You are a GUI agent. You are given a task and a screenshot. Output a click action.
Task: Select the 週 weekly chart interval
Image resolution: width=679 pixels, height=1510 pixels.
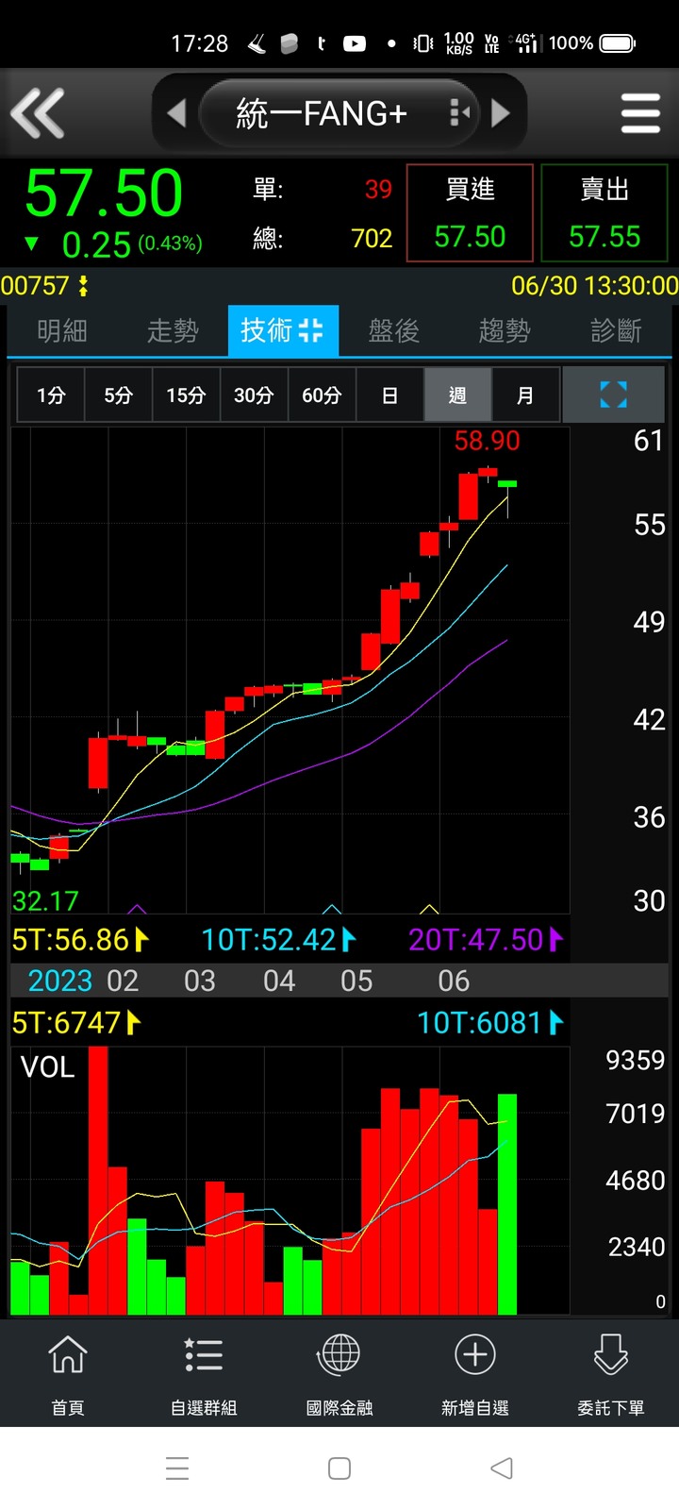[457, 394]
